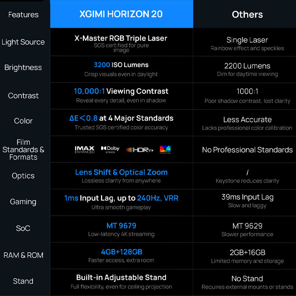The width and height of the screenshot is (296, 296).
Task: Click the Features header label
Action: 23,15
